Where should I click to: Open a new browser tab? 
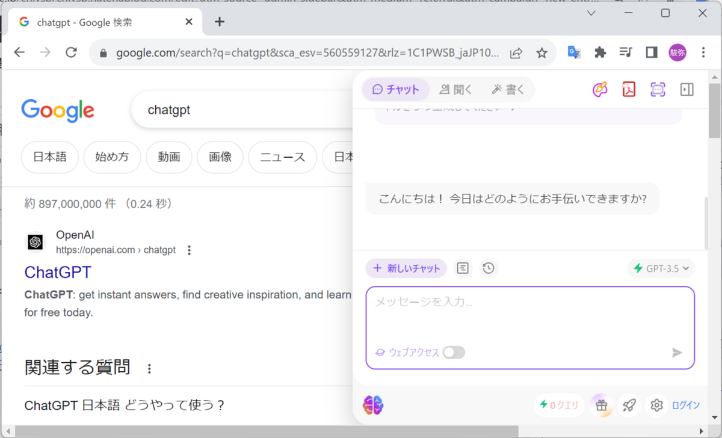pos(220,22)
